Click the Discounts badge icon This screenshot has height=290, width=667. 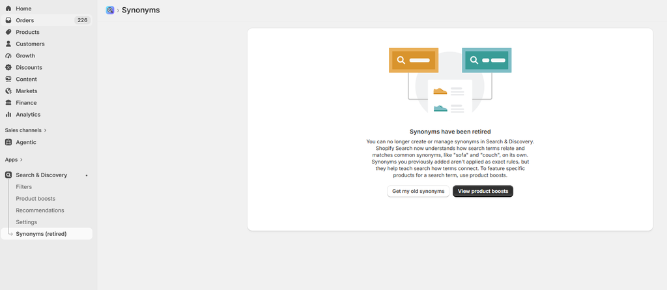click(8, 67)
